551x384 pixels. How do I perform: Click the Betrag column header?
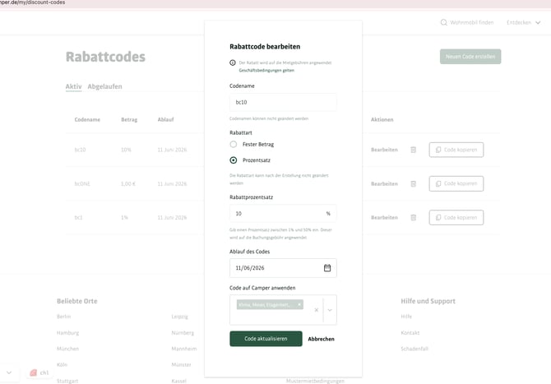pos(129,119)
